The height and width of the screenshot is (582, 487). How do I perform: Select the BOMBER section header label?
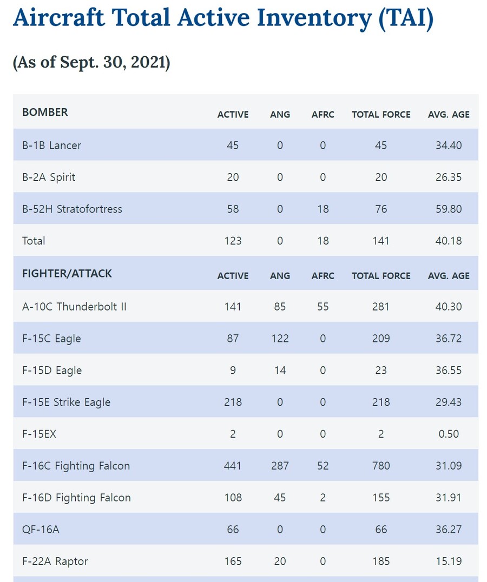click(x=45, y=113)
